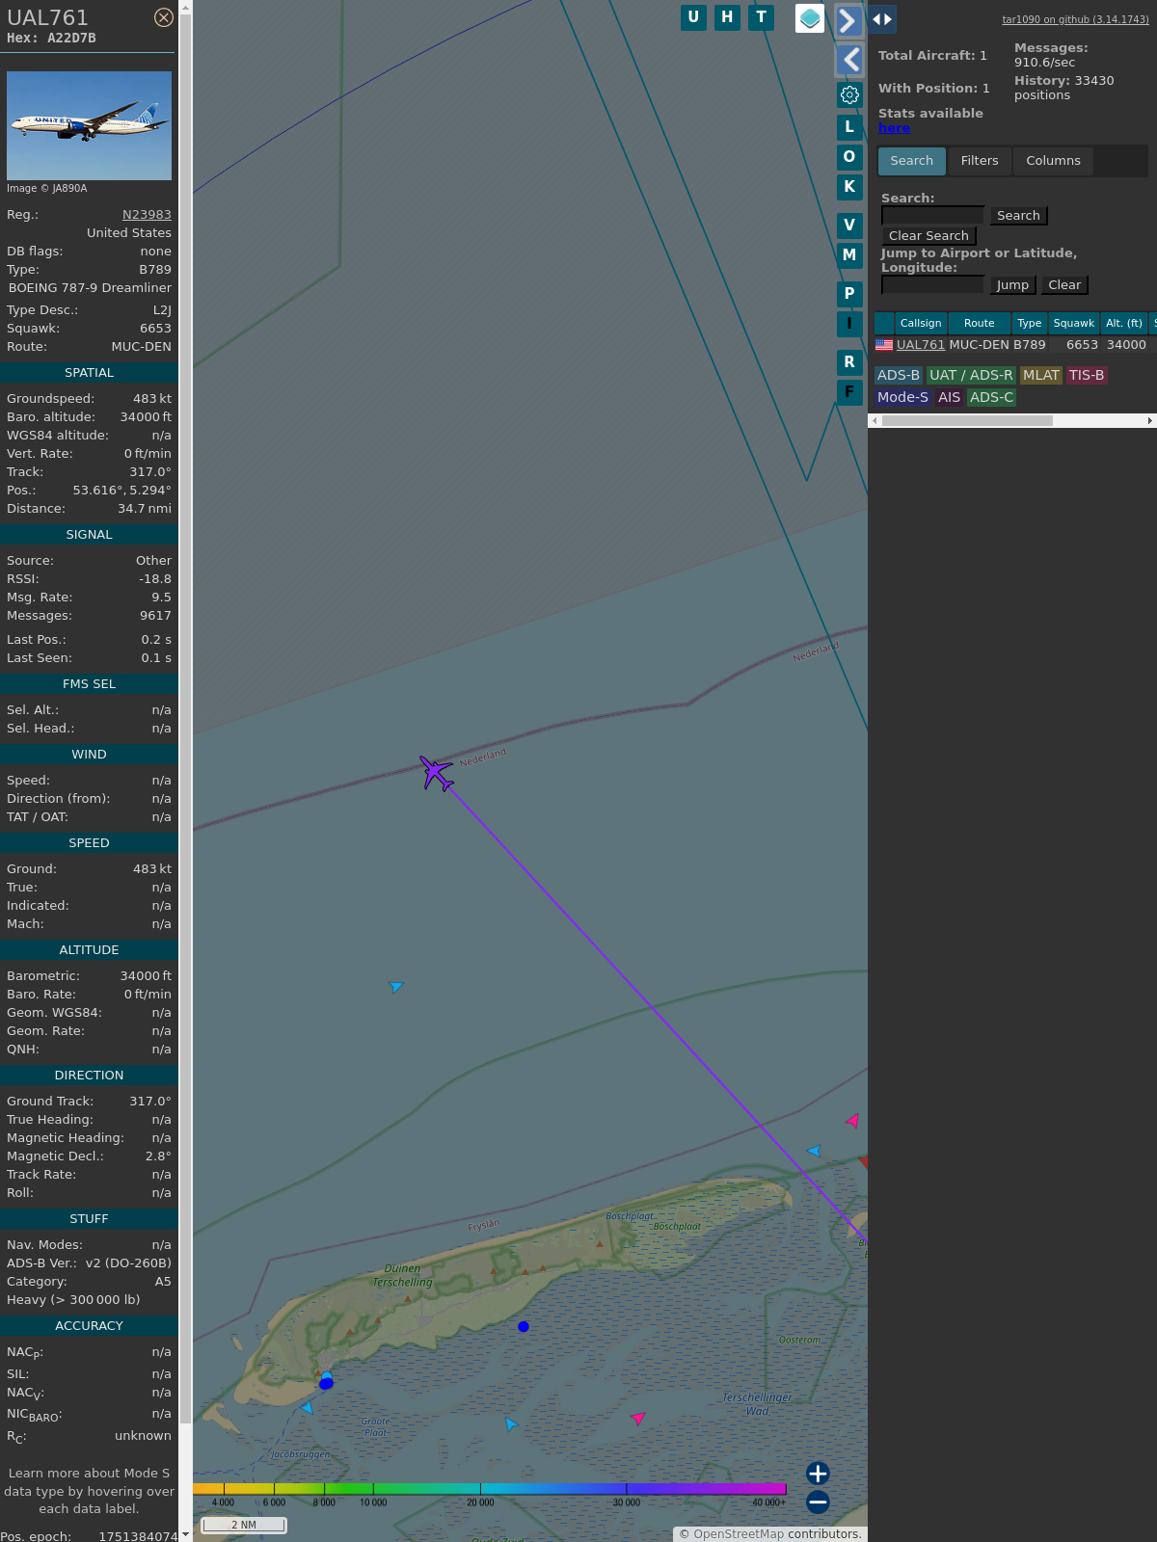Toggle the R map button
Image resolution: width=1157 pixels, height=1542 pixels.
click(849, 362)
